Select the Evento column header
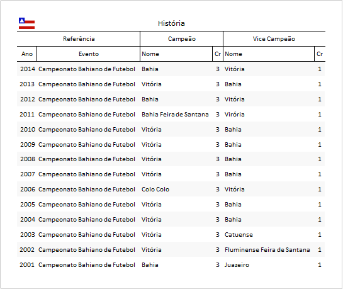This screenshot has width=343, height=289. [x=89, y=54]
